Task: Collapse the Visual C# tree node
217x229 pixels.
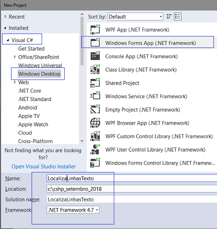Action: click(x=8, y=40)
